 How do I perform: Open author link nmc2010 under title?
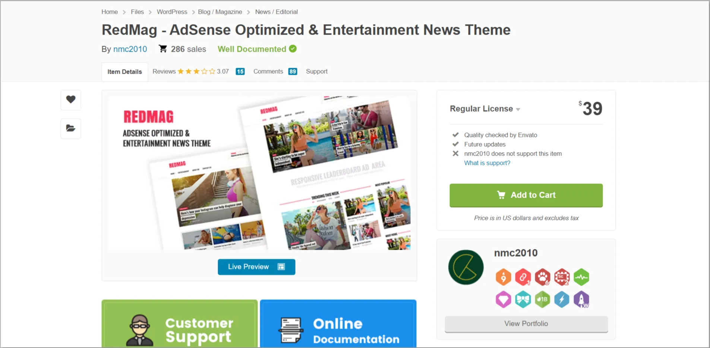pos(130,49)
